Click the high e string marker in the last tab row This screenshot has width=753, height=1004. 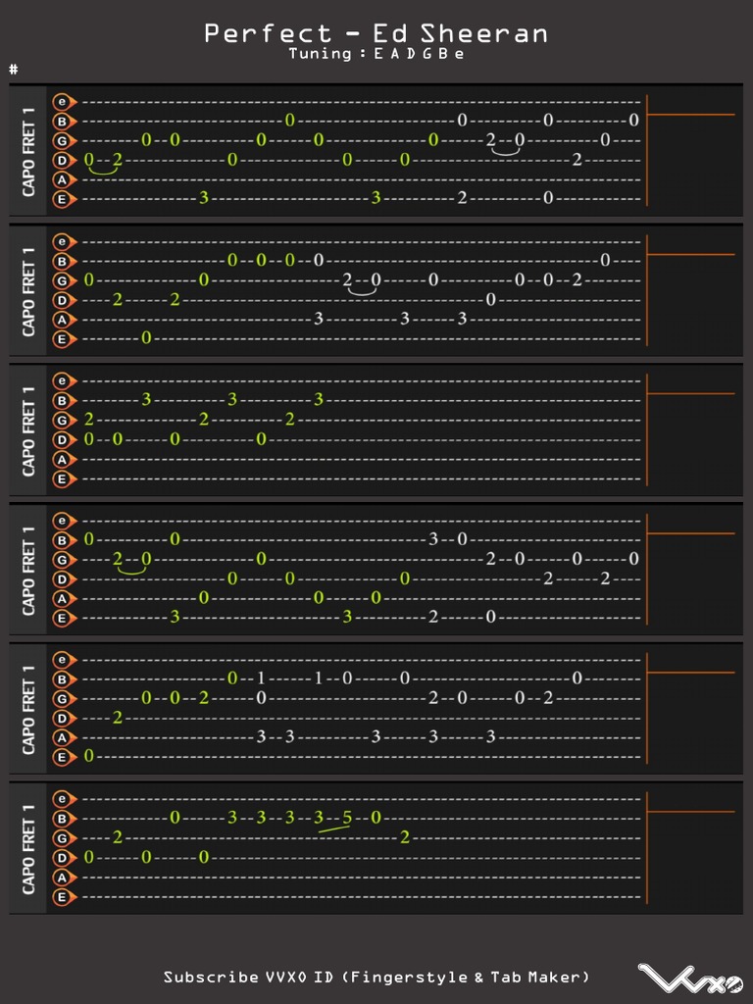(x=63, y=799)
